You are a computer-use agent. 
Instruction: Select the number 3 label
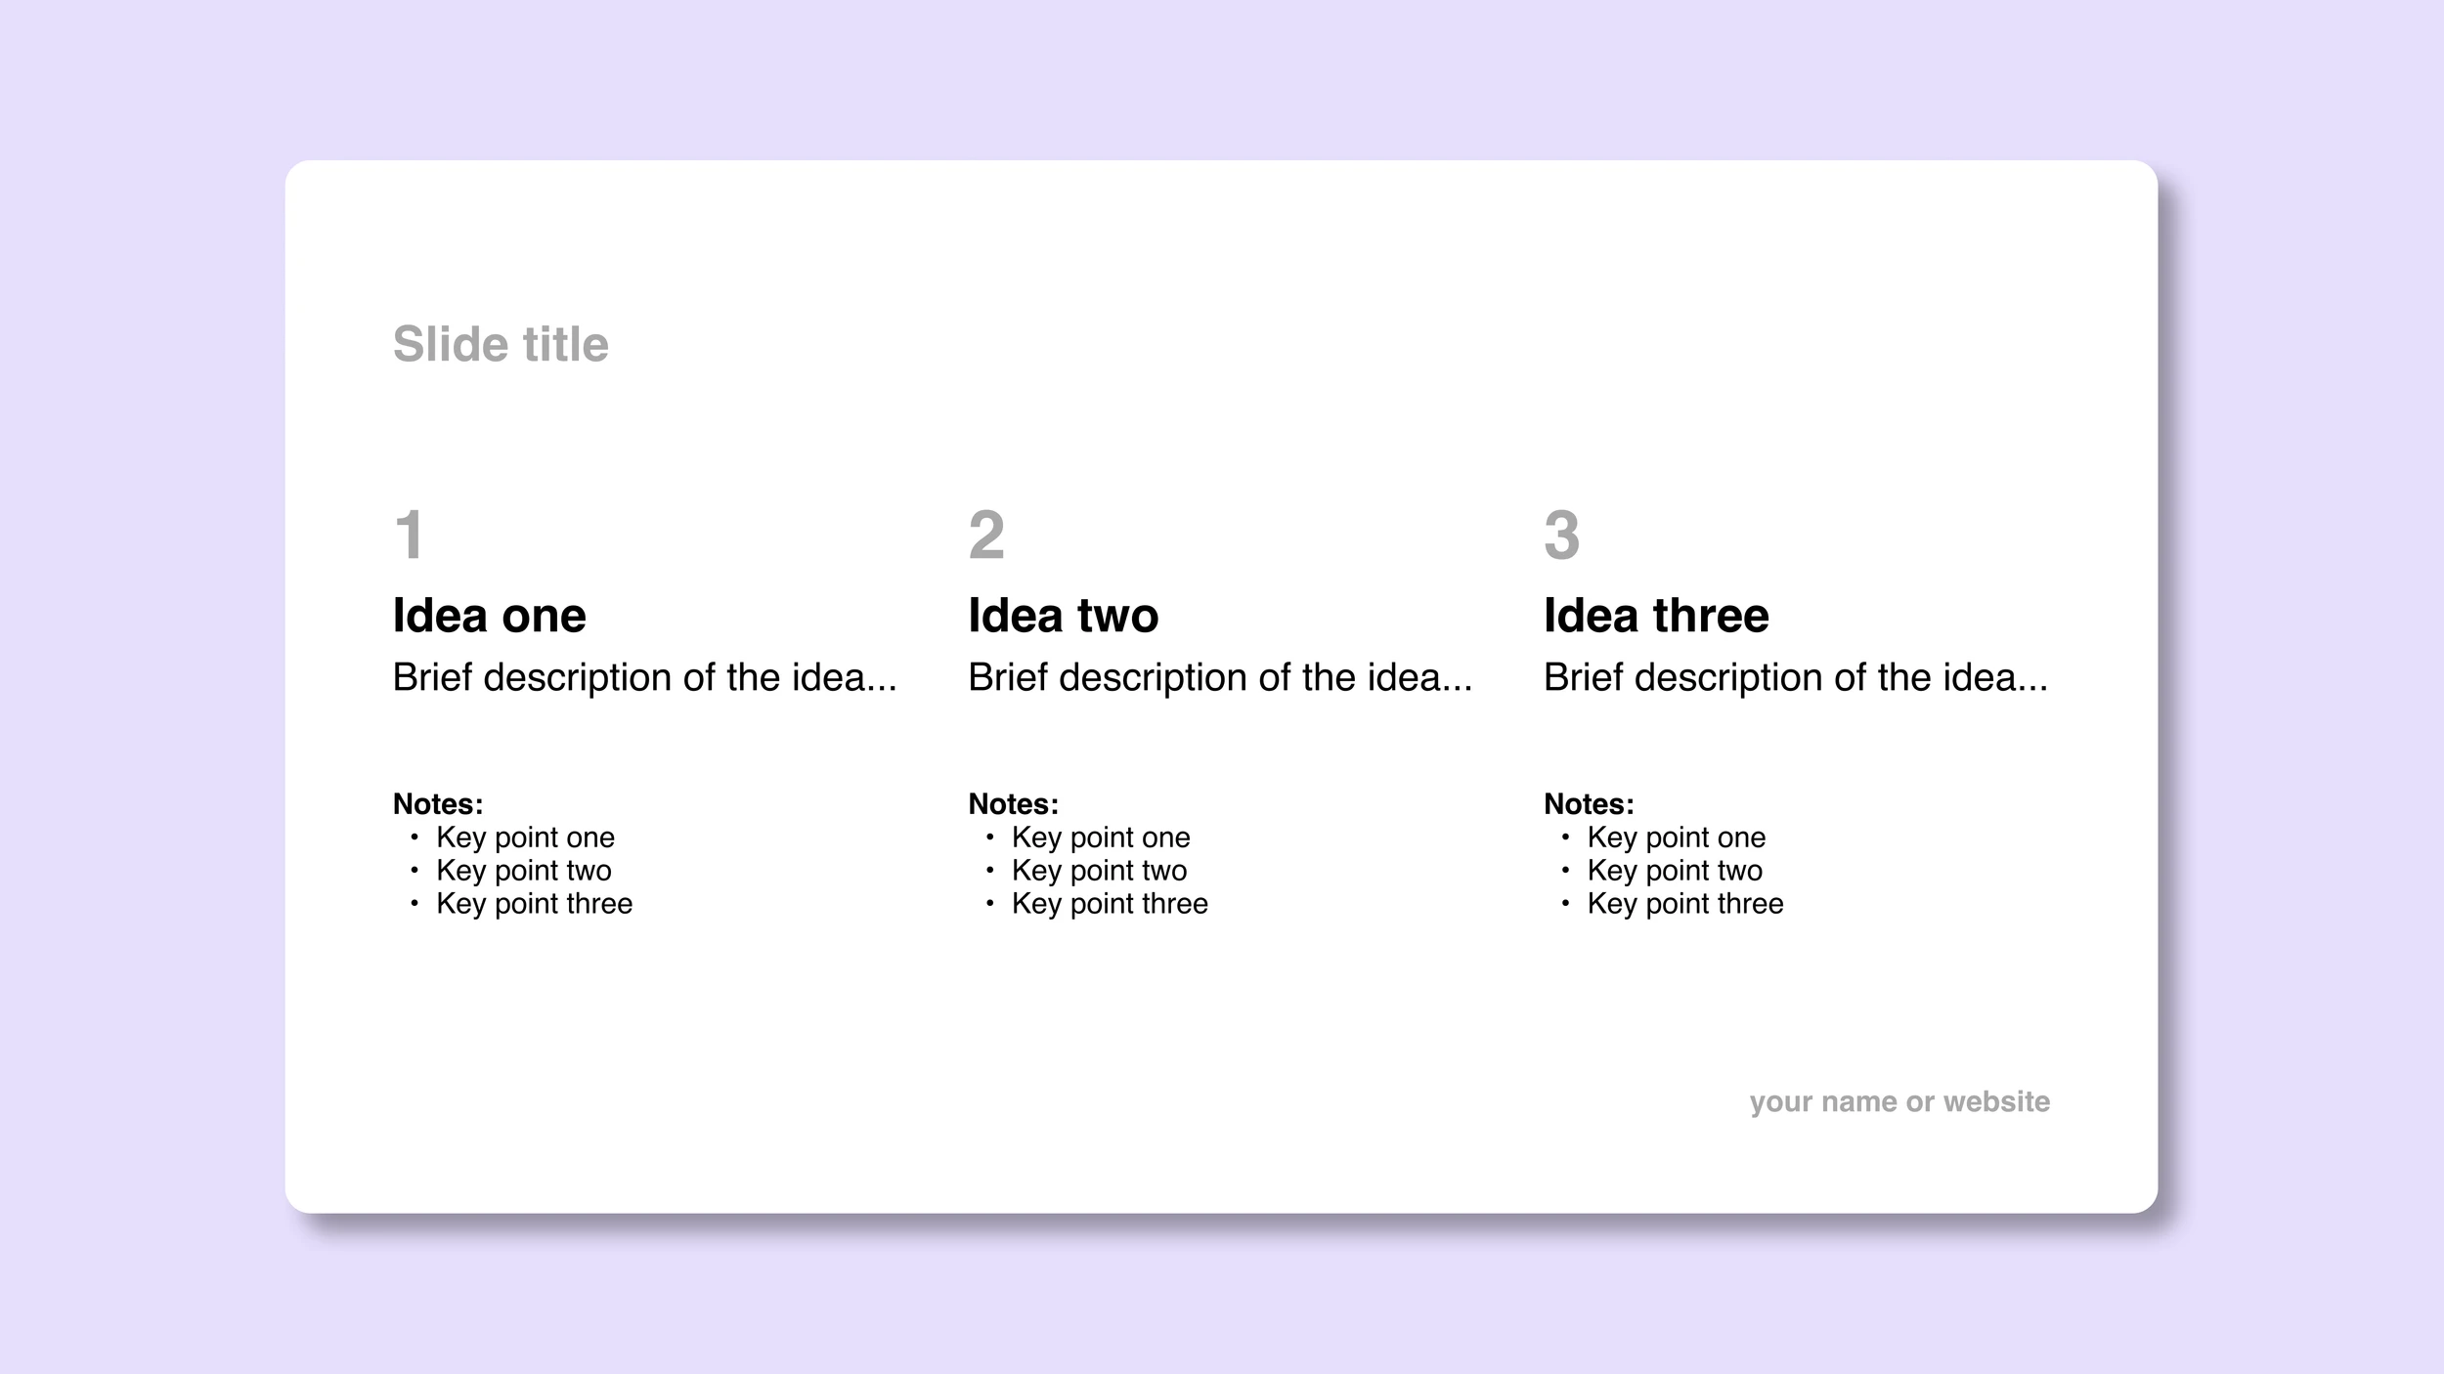click(1562, 535)
